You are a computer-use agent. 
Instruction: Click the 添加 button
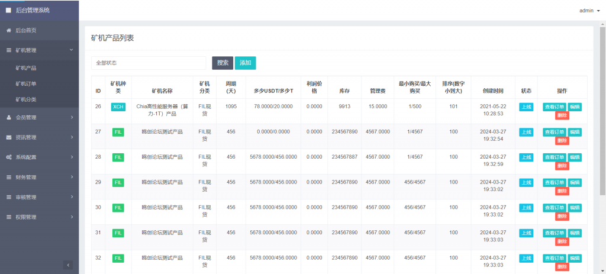[246, 63]
